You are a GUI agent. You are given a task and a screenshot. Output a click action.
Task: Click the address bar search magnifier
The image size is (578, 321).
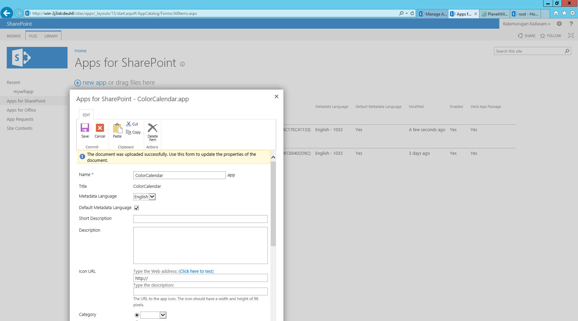[x=401, y=13]
